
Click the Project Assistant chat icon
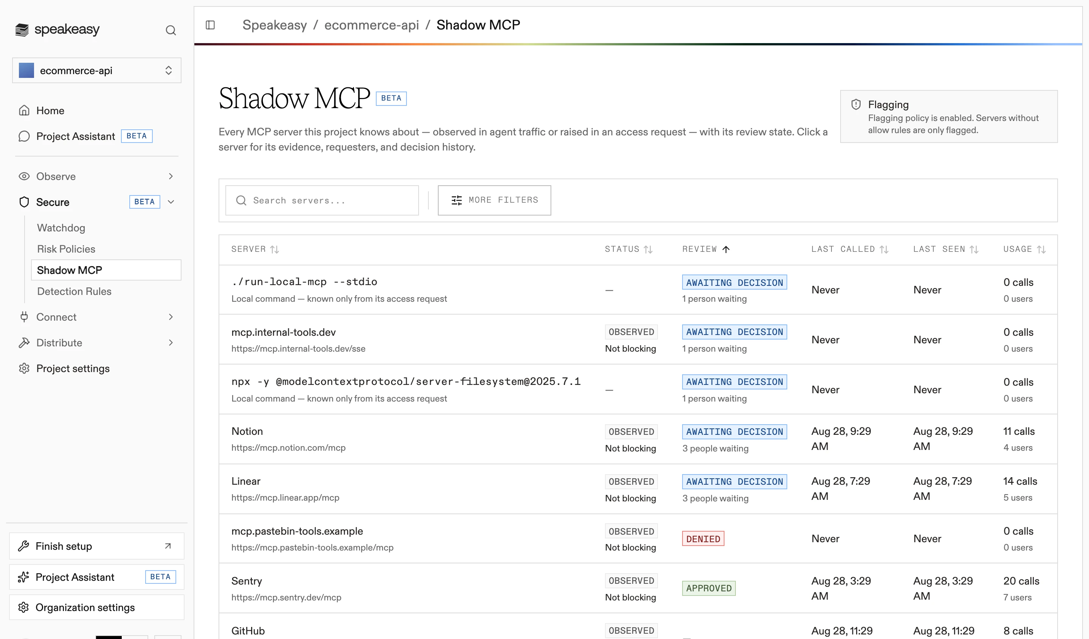pyautogui.click(x=24, y=136)
